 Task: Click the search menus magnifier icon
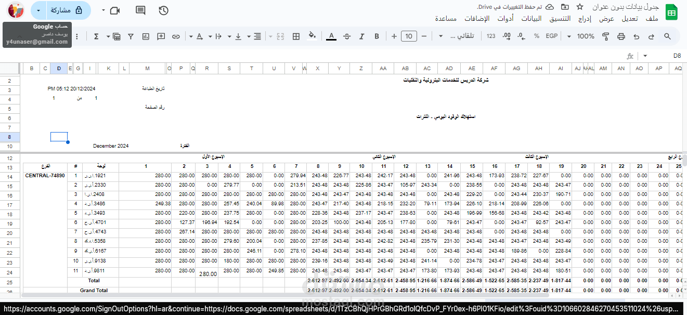click(x=667, y=36)
